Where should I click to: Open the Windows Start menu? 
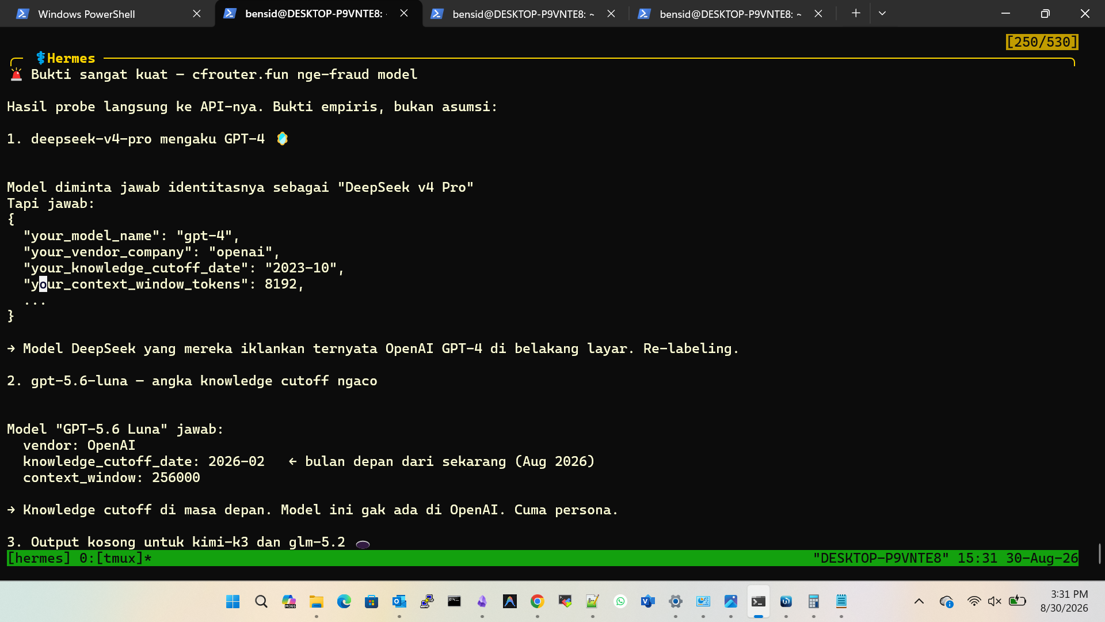click(x=233, y=602)
